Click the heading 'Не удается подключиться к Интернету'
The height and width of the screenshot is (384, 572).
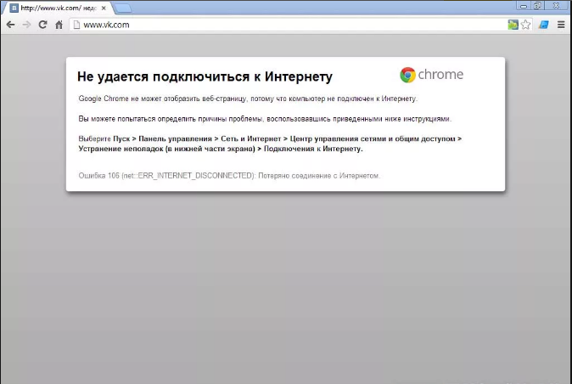(205, 76)
